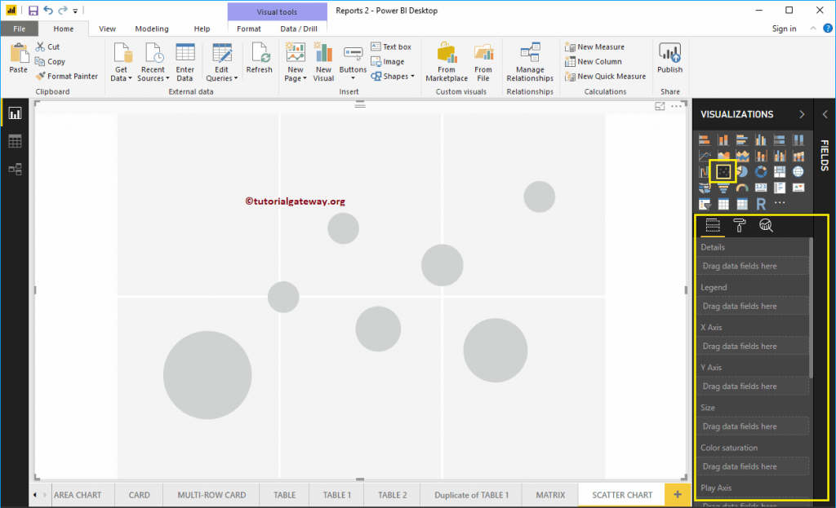Open the R script visual icon
Image resolution: width=836 pixels, height=508 pixels.
pyautogui.click(x=761, y=202)
